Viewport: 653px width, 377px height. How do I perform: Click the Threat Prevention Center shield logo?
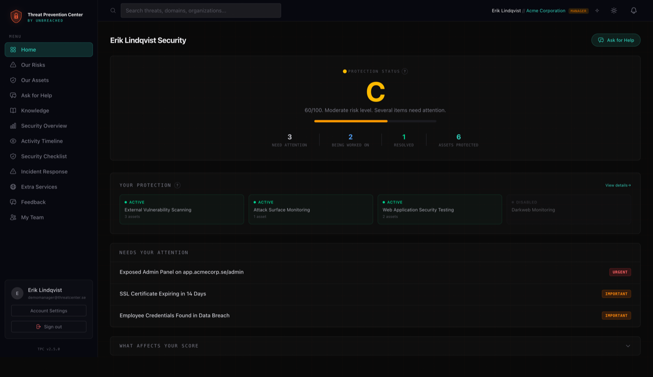[x=16, y=16]
